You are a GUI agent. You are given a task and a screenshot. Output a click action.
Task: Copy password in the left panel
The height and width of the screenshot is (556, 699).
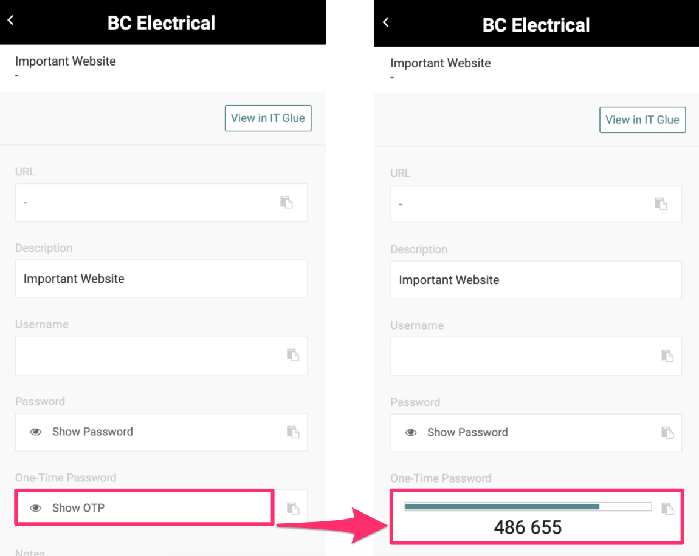(293, 432)
